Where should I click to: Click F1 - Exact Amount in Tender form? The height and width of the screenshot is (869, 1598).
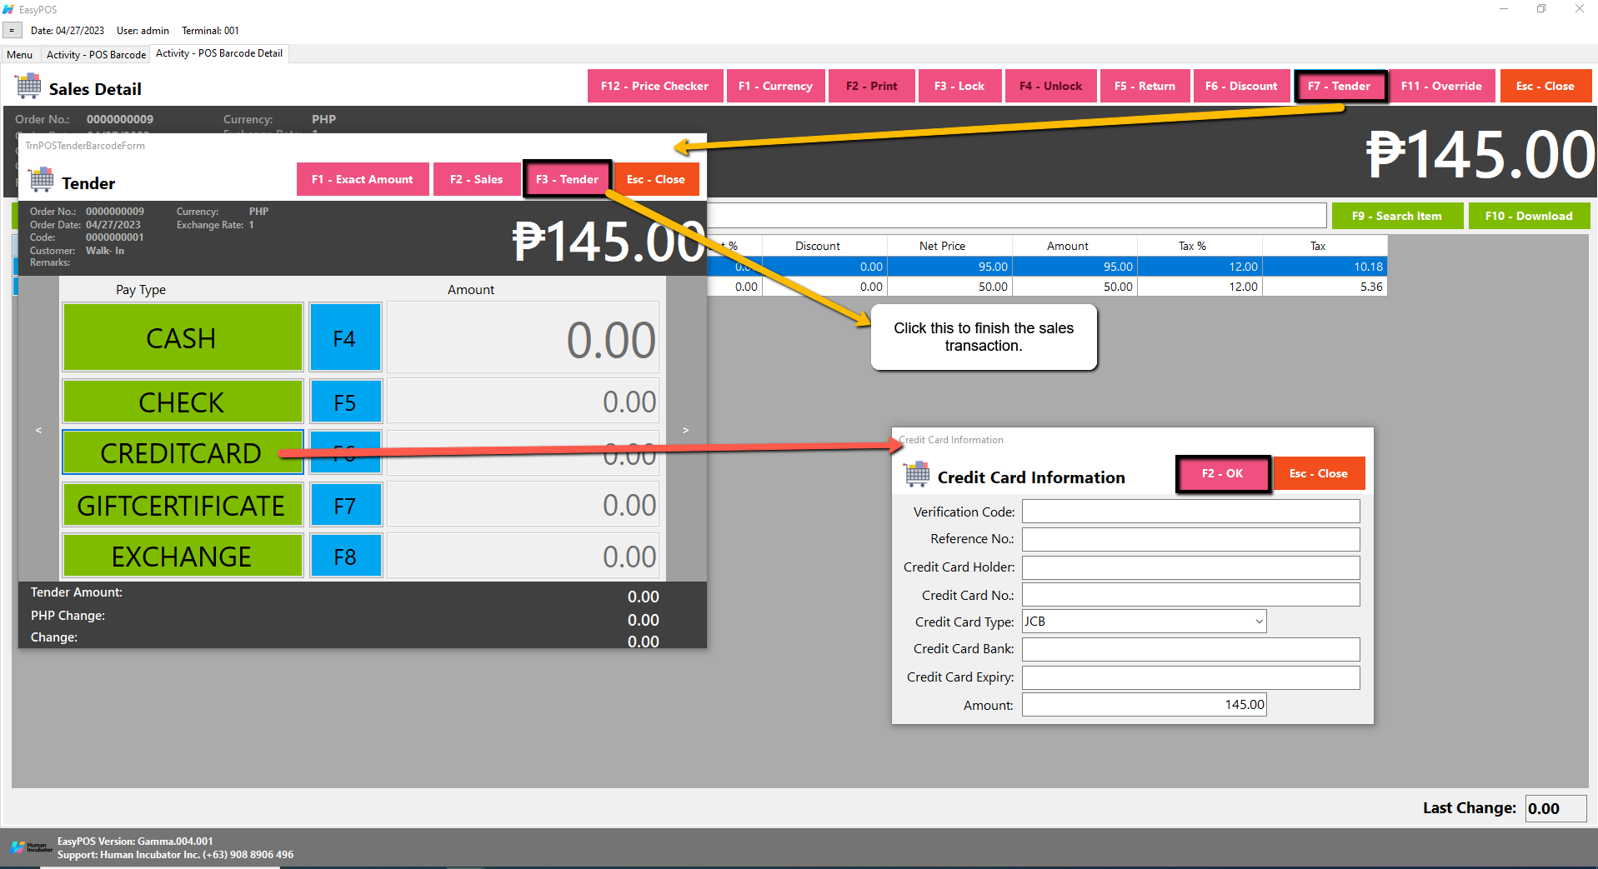363,179
